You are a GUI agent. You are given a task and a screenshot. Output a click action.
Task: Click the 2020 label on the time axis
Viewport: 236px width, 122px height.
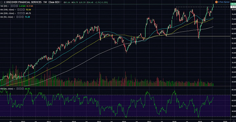pyautogui.click(x=225, y=121)
